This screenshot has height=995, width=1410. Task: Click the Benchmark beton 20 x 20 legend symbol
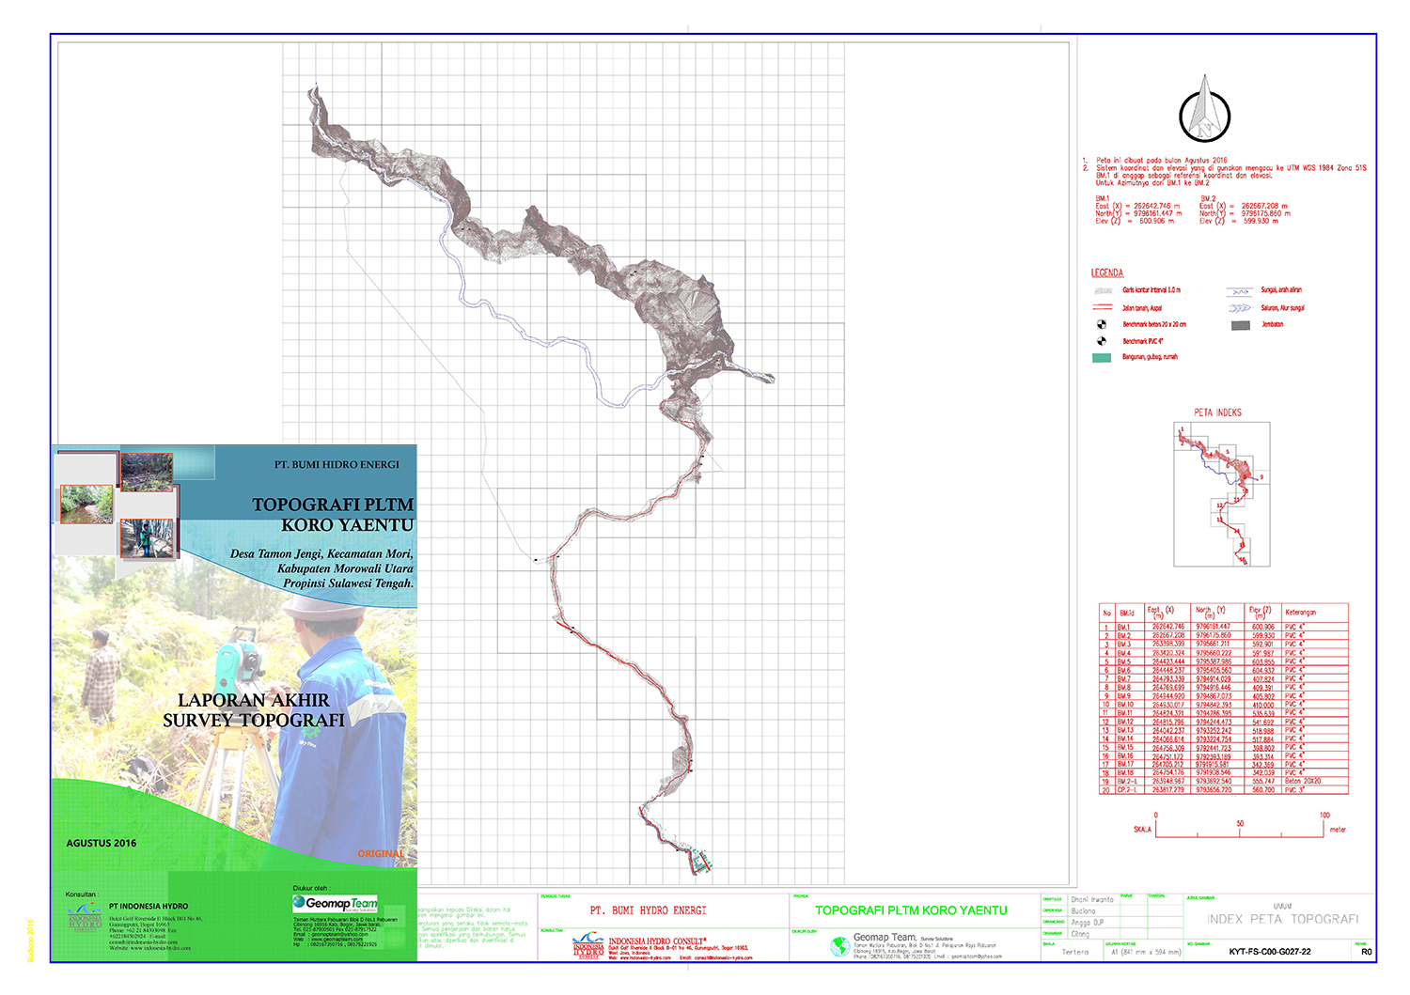pos(1102,324)
